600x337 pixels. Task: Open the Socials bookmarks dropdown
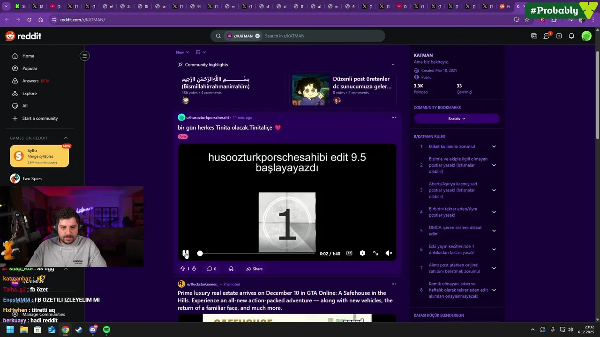[457, 119]
